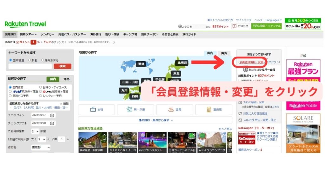Open ヘルプ link
The height and width of the screenshot is (170, 325).
coord(258,20)
